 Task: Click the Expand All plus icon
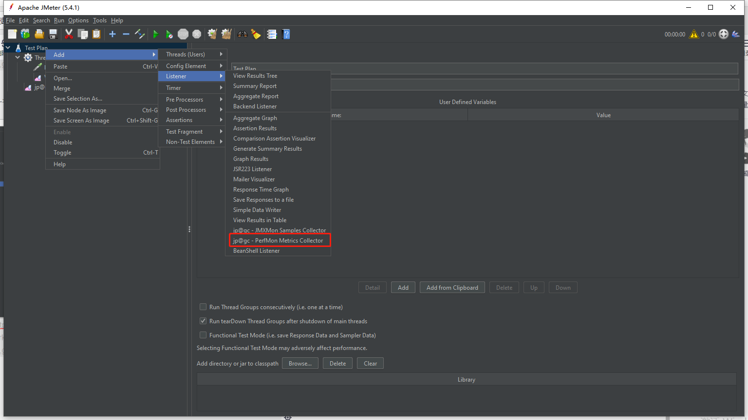click(x=112, y=34)
